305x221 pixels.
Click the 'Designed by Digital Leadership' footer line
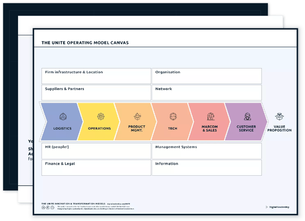pos(96,209)
